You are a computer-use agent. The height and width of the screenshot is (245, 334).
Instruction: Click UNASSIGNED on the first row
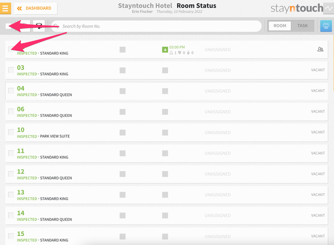(218, 50)
